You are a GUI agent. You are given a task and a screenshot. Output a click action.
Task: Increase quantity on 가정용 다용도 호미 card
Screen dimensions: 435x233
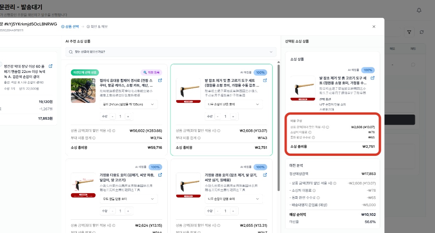point(128,211)
